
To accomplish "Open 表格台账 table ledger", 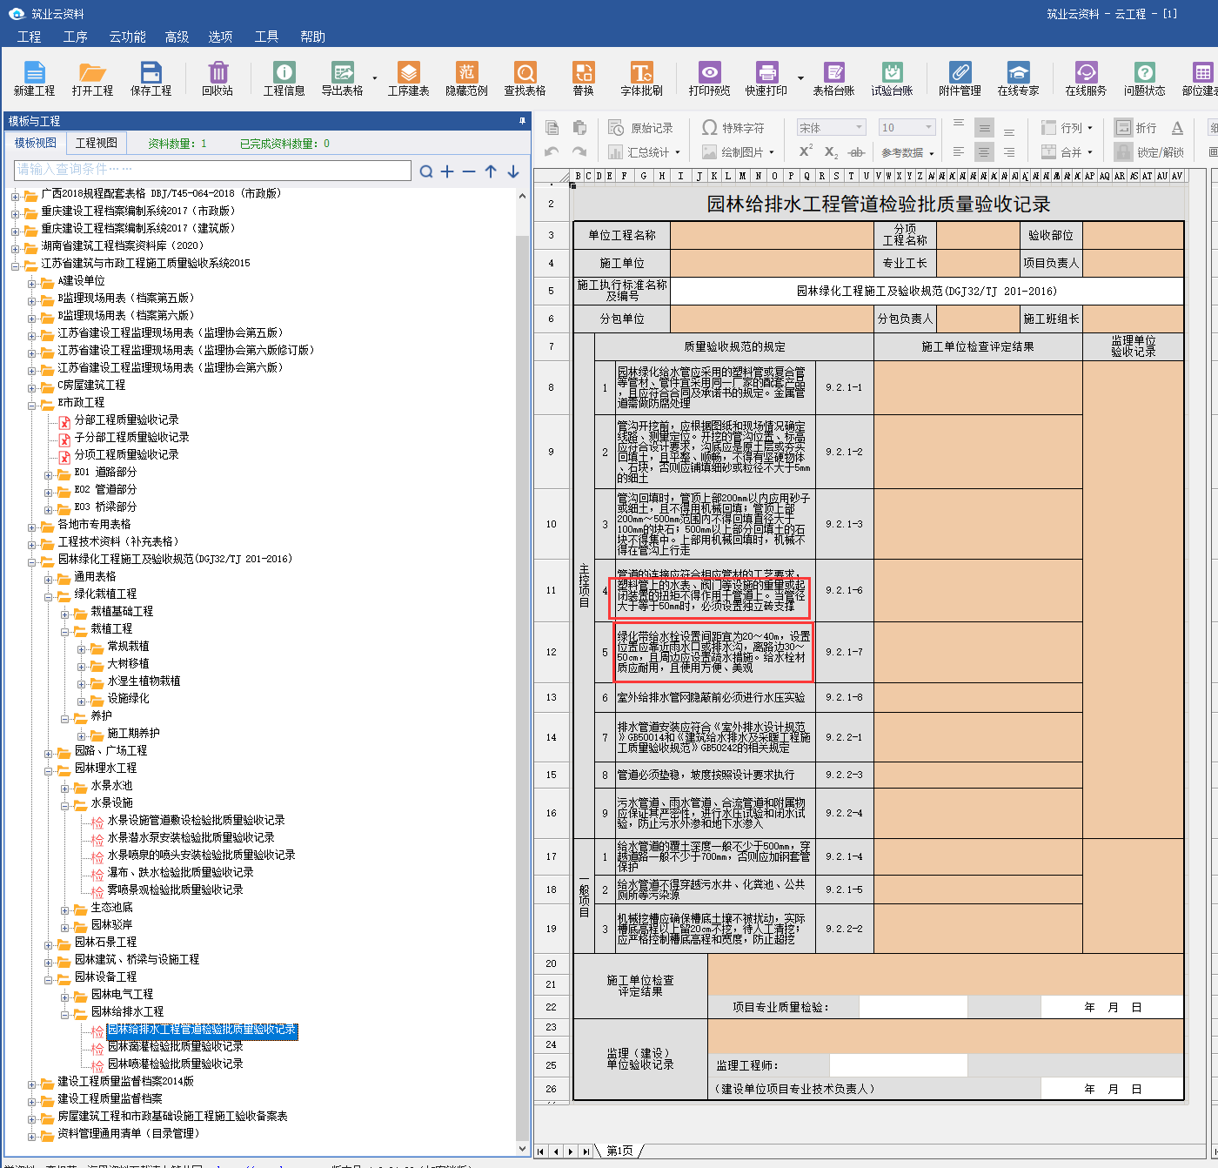I will (833, 78).
